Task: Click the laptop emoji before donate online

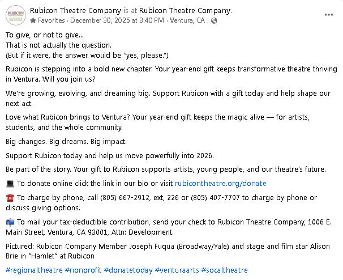Action: click(x=10, y=183)
